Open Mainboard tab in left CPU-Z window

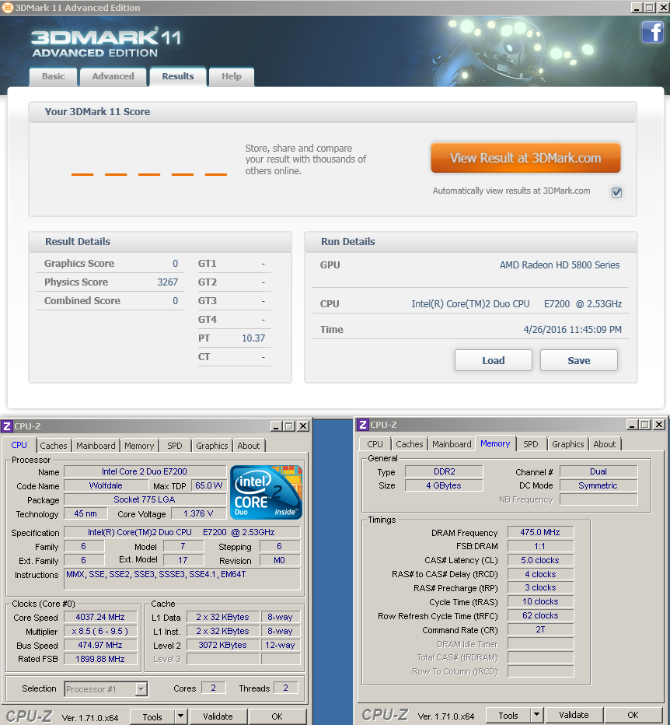pos(96,446)
